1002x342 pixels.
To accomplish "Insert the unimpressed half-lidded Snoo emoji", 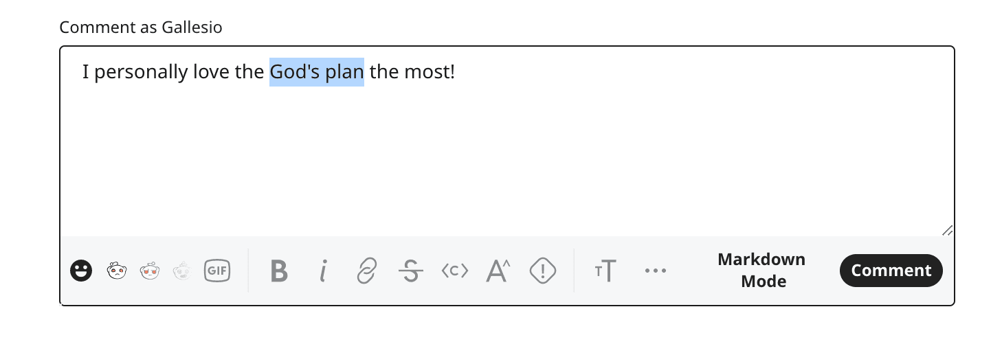I will point(150,271).
